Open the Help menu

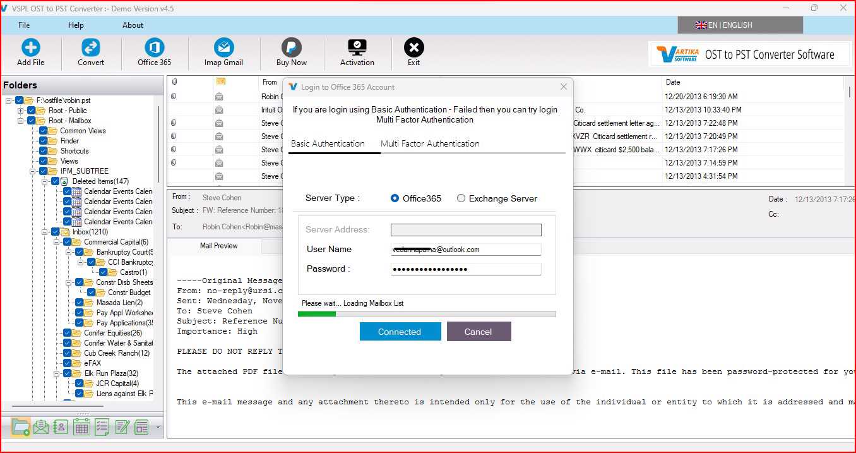coord(76,25)
